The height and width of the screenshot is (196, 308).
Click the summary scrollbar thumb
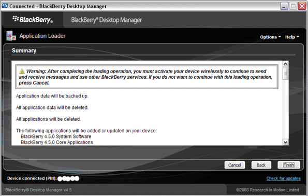click(285, 74)
